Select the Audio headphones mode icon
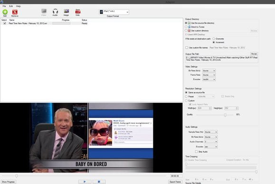Image resolution: width=275 pixels, height=184 pixels. coord(55,11)
